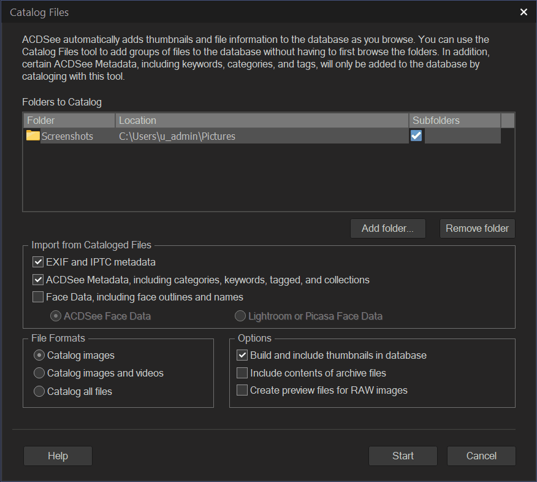Toggle Build and include thumbnails in database

click(x=242, y=356)
